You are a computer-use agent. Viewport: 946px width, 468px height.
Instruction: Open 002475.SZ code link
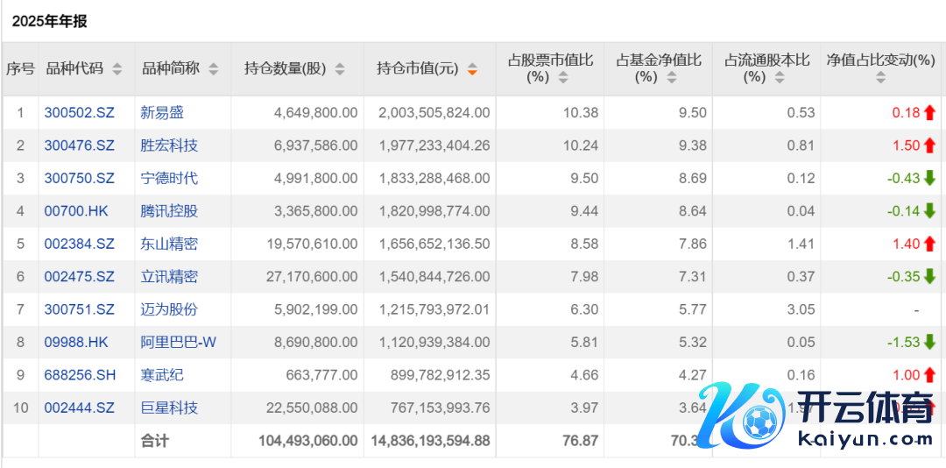pos(79,277)
